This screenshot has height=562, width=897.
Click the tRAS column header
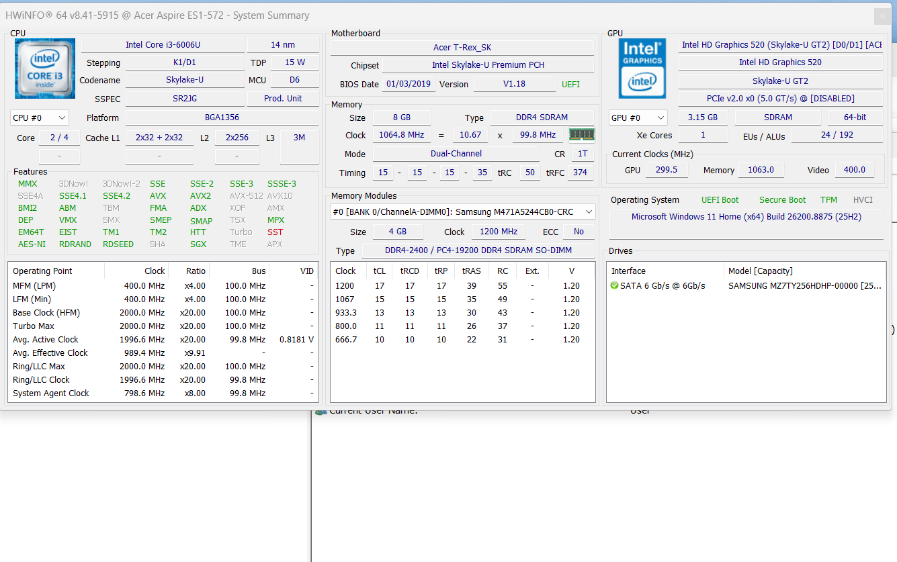coord(472,271)
